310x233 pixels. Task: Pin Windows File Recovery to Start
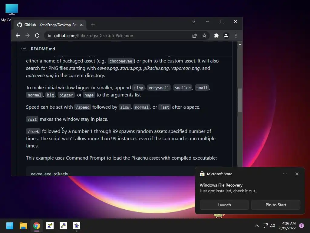pos(276,205)
